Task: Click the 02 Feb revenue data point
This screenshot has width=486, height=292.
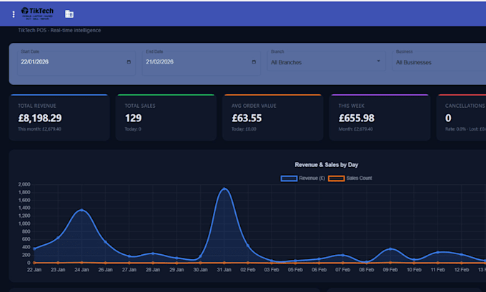Action: [248, 246]
